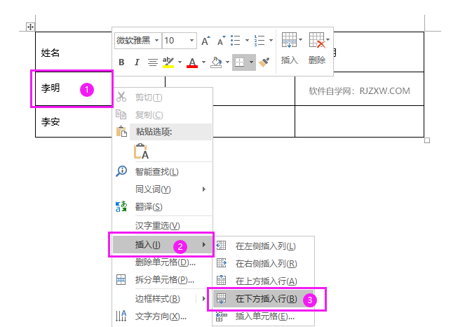Select 复制(C) from context menu

[163, 114]
